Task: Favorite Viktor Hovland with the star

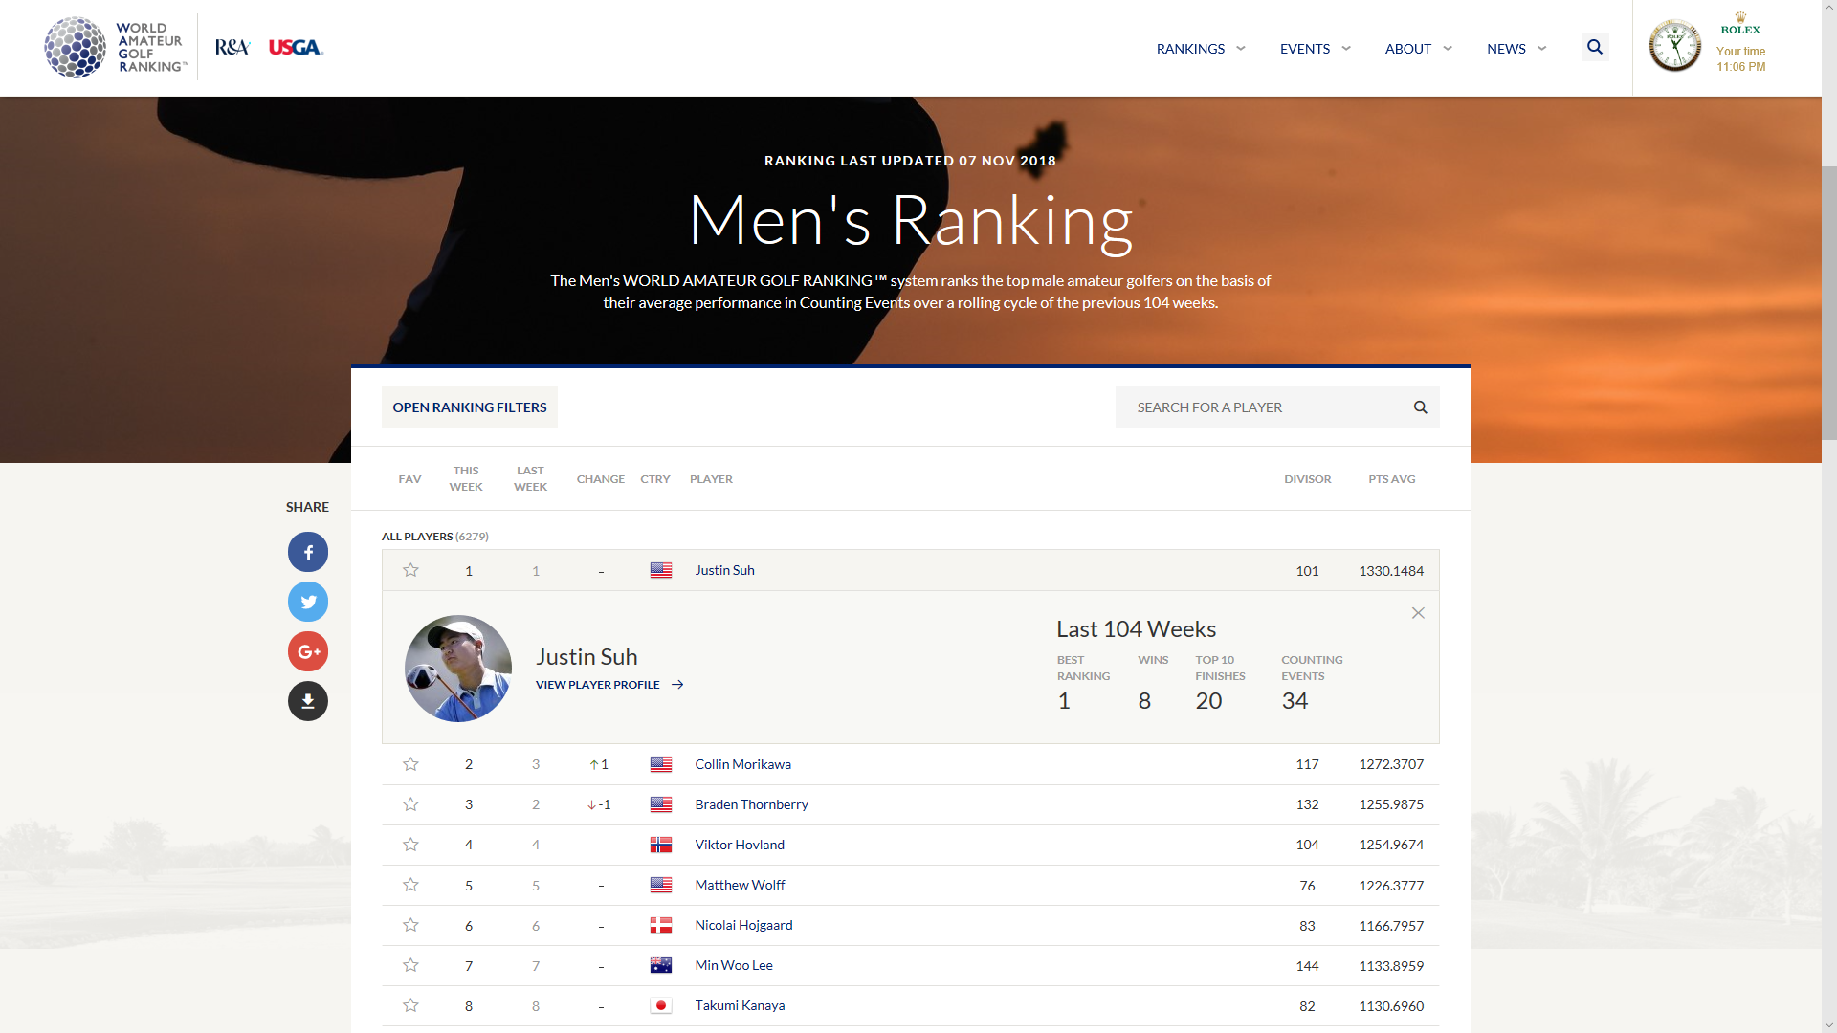Action: coord(410,845)
